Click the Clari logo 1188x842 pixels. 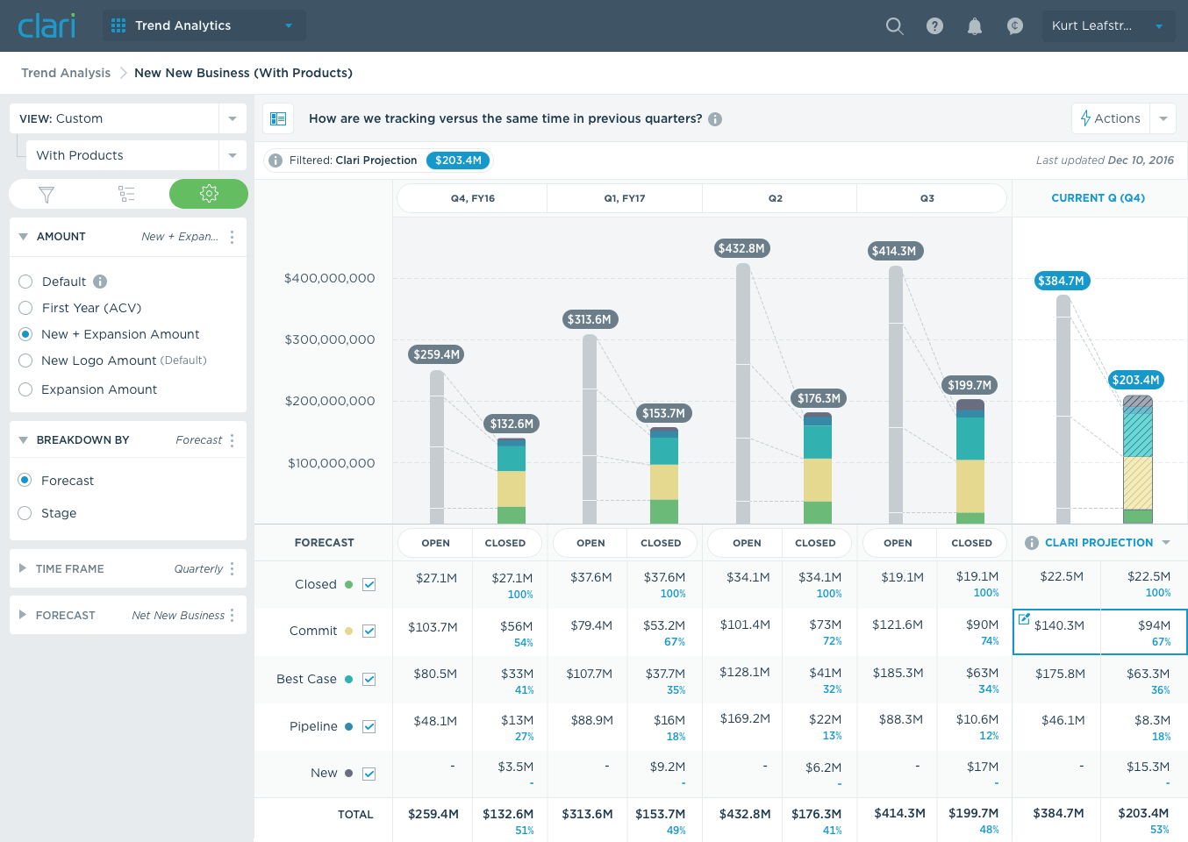click(x=47, y=25)
